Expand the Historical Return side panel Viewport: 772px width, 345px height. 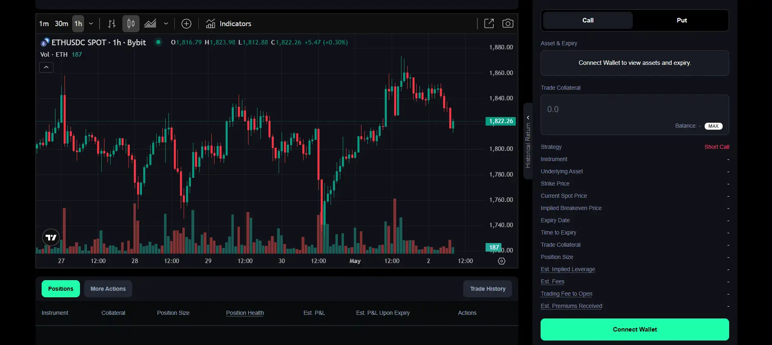pyautogui.click(x=528, y=141)
